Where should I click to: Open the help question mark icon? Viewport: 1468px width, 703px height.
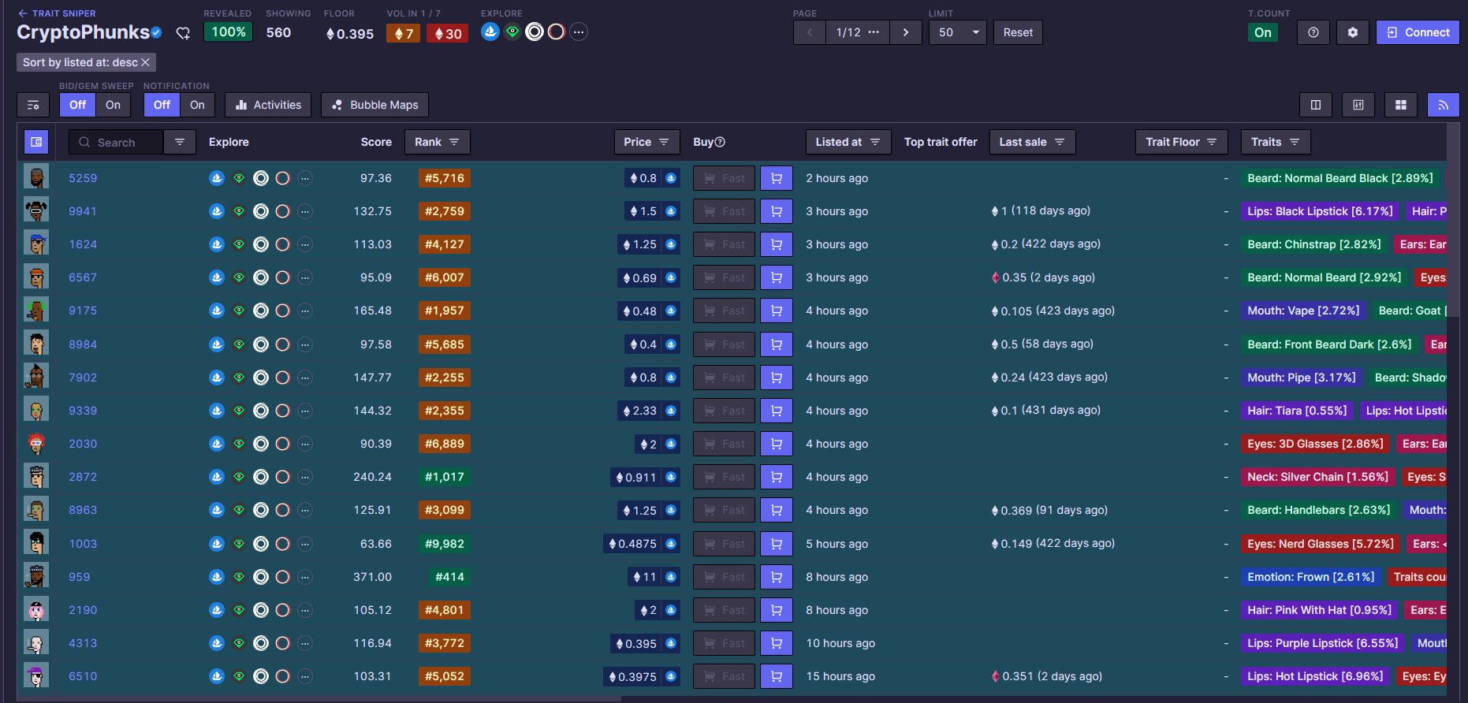click(x=1313, y=32)
